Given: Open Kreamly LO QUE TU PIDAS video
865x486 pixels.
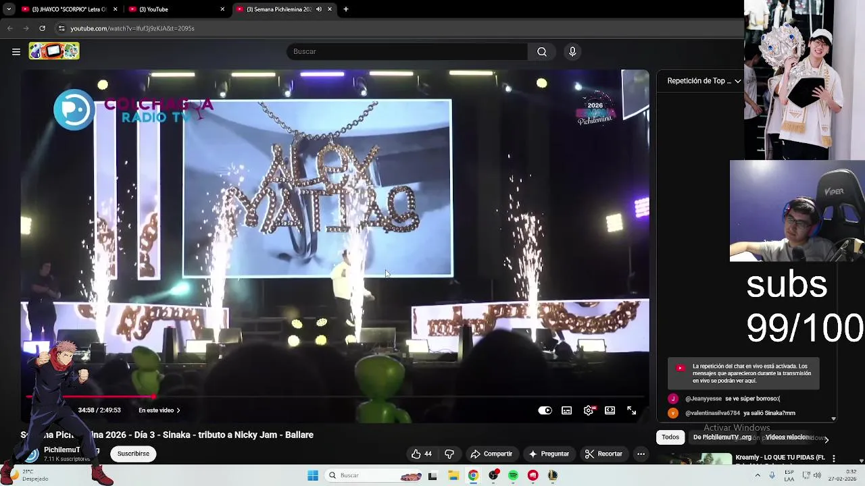Looking at the screenshot, I should [x=781, y=458].
